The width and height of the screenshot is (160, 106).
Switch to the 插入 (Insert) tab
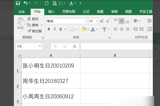(x=51, y=12)
